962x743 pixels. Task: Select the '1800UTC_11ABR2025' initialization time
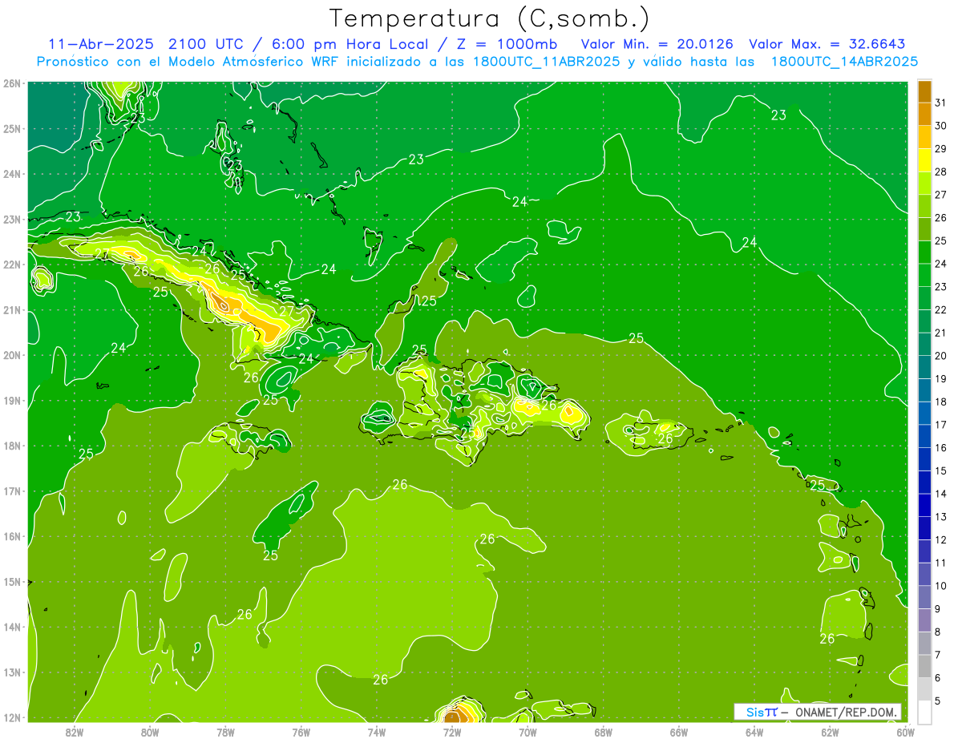click(547, 62)
